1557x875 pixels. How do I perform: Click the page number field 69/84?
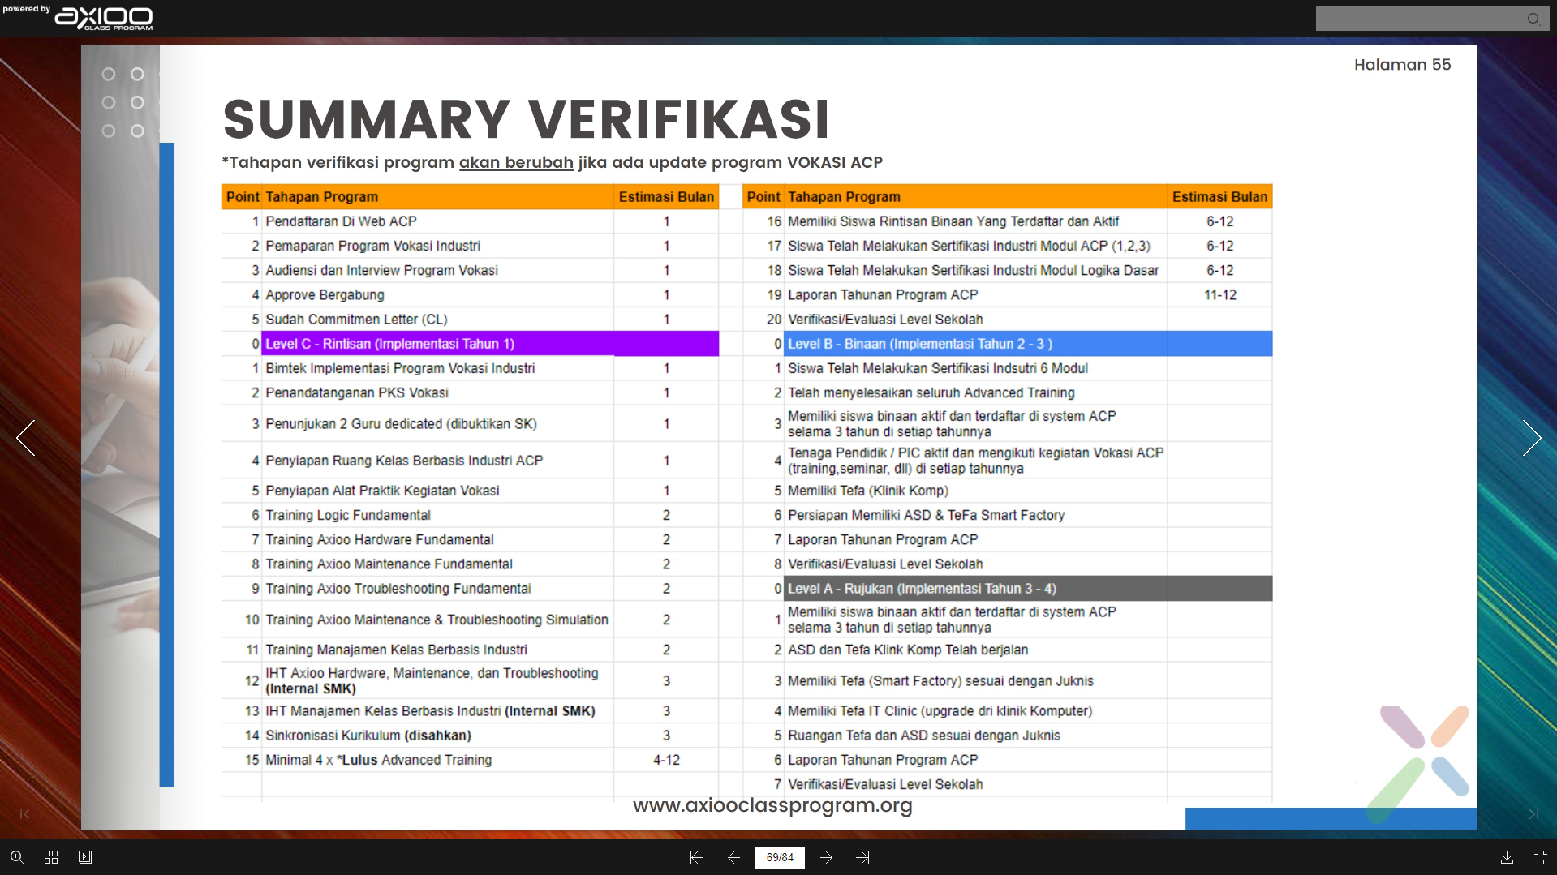click(780, 857)
